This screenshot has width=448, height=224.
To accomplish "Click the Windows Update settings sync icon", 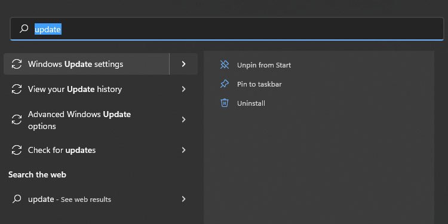I will 17,64.
